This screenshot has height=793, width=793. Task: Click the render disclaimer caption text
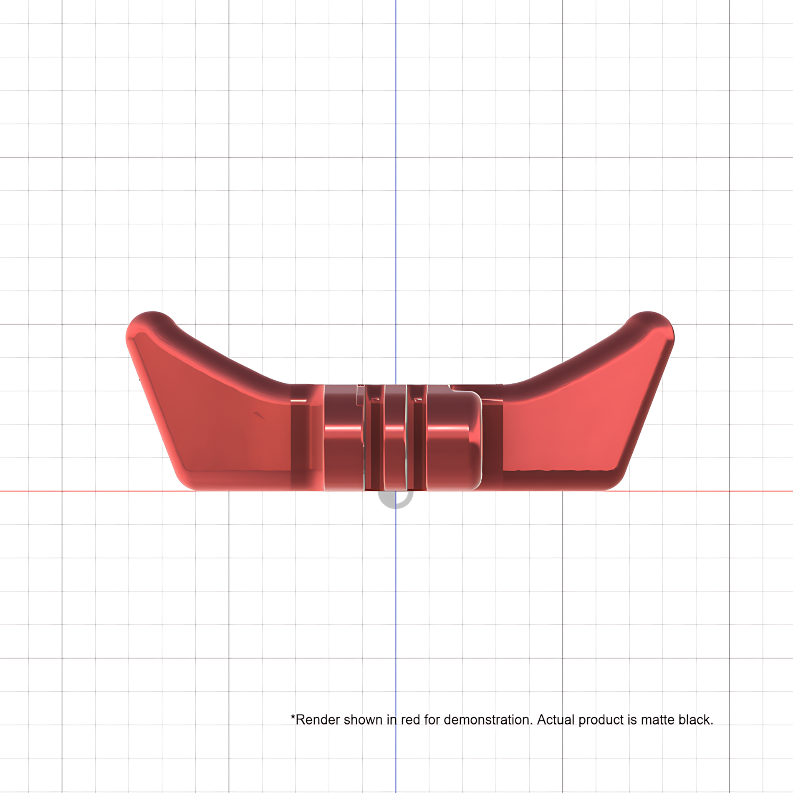point(502,720)
